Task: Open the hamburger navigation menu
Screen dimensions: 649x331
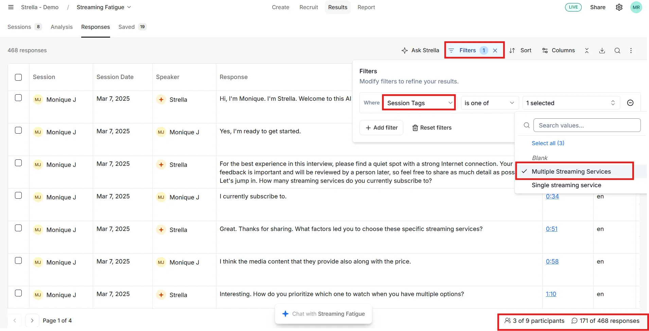Action: [11, 7]
